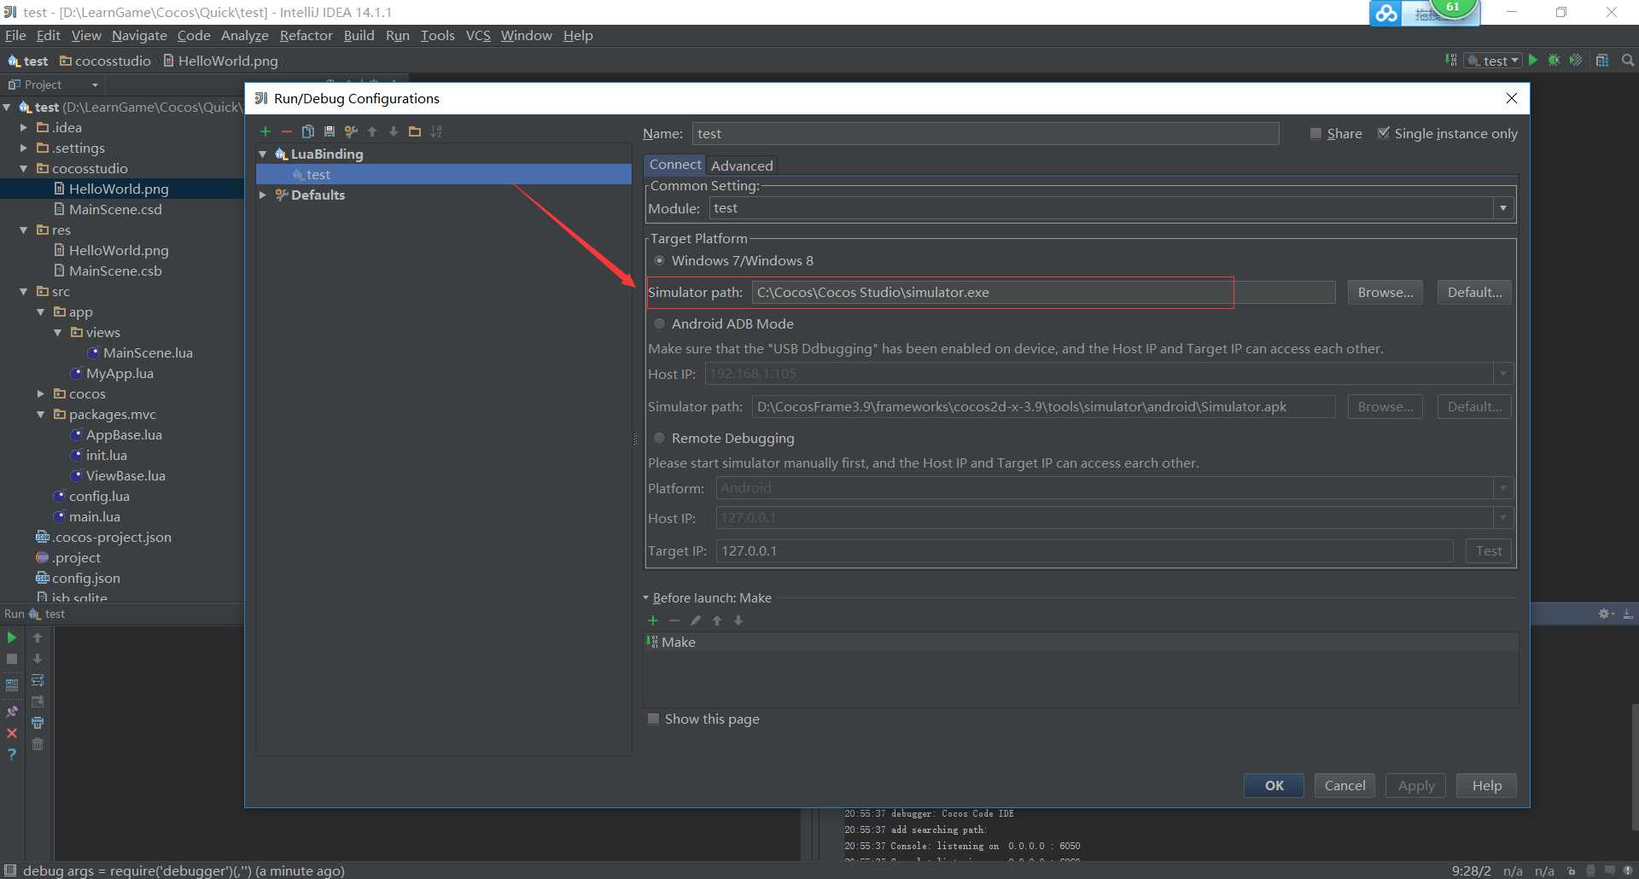The height and width of the screenshot is (879, 1639).
Task: Select Windows 7/Windows 8 radio button
Action: point(659,260)
